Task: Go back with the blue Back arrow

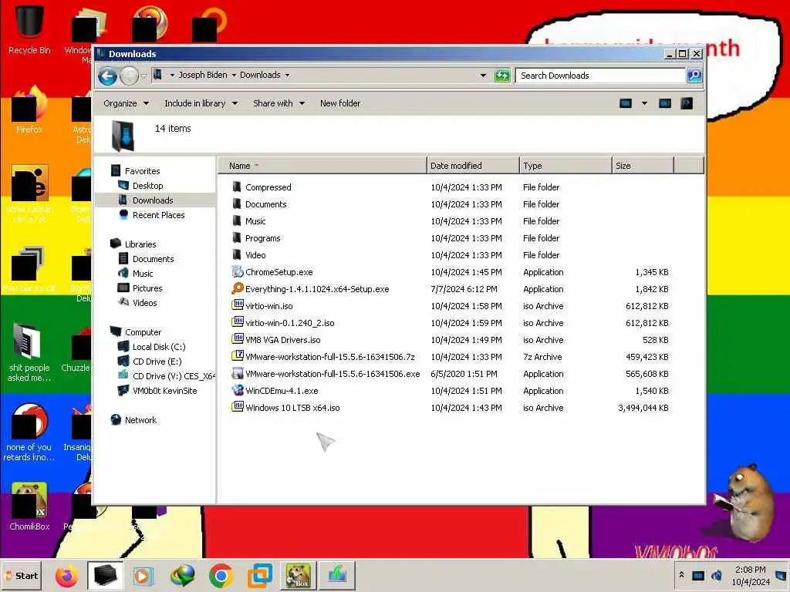Action: click(x=107, y=76)
